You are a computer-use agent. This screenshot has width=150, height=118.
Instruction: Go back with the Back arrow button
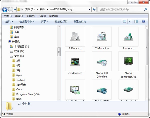click(x=5, y=10)
